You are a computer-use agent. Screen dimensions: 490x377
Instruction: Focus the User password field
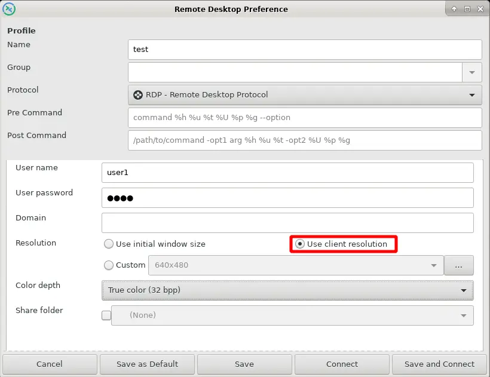click(x=287, y=198)
